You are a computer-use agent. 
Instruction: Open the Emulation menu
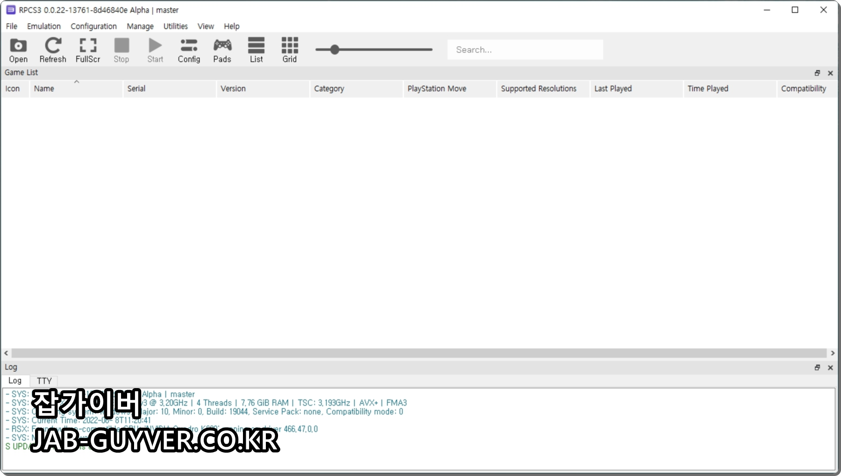(x=44, y=26)
